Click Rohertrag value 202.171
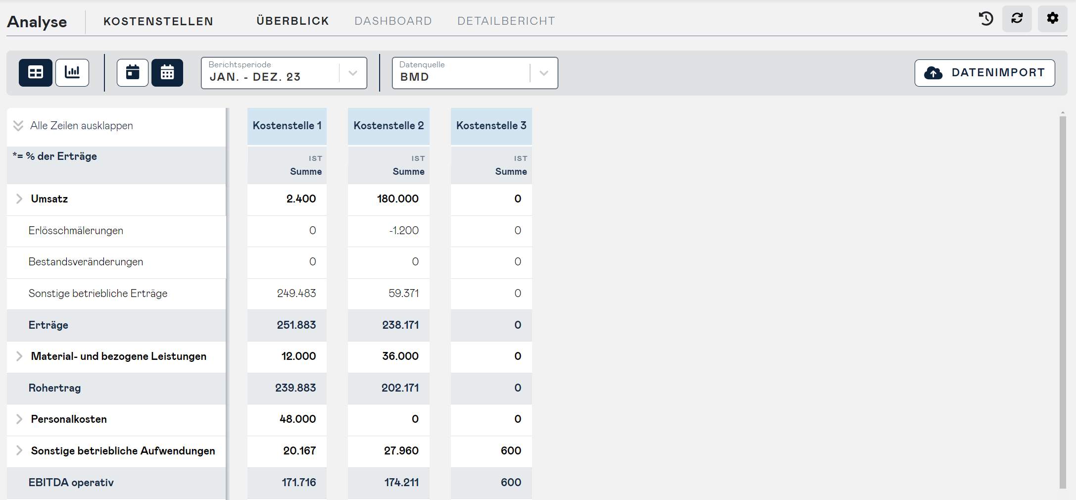 [x=400, y=388]
